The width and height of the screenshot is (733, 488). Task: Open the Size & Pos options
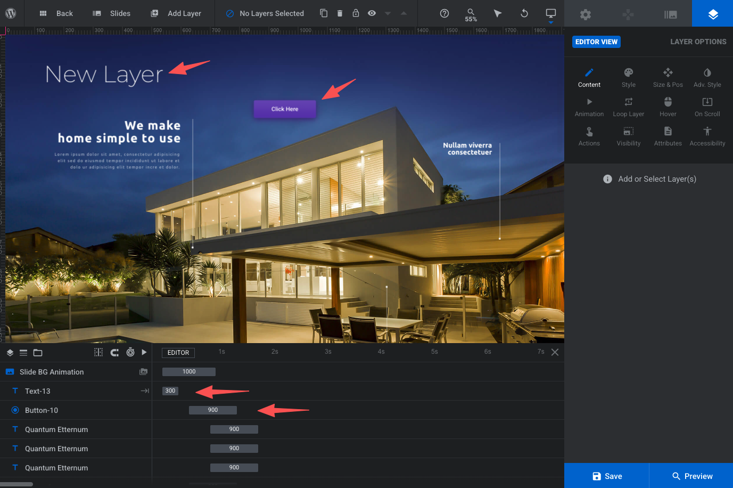point(668,78)
